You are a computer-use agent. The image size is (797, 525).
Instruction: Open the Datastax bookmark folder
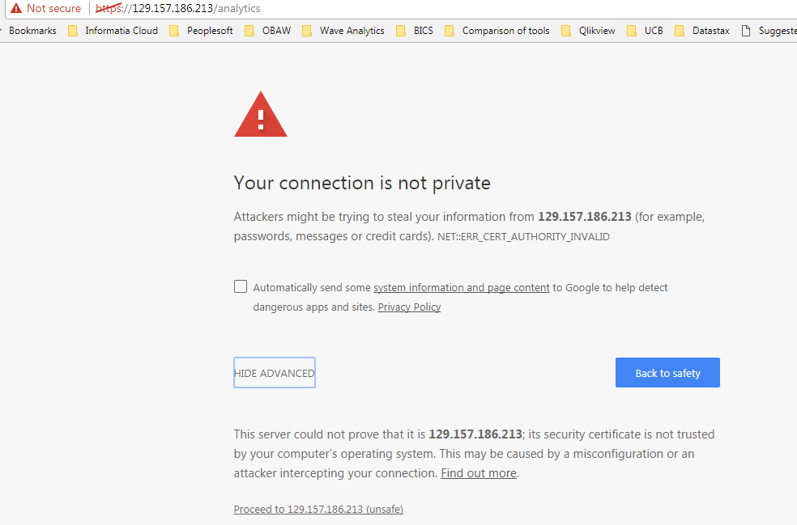(703, 31)
